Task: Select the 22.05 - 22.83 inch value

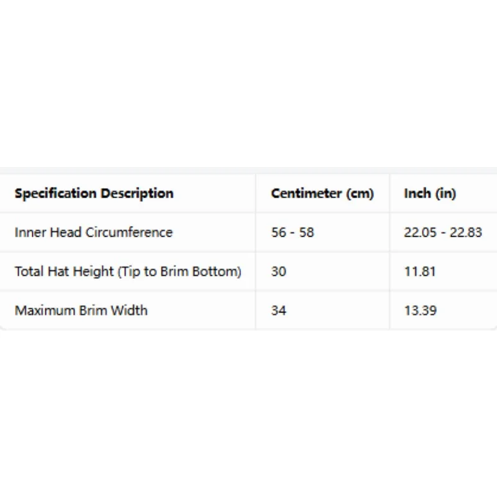Action: (x=443, y=232)
